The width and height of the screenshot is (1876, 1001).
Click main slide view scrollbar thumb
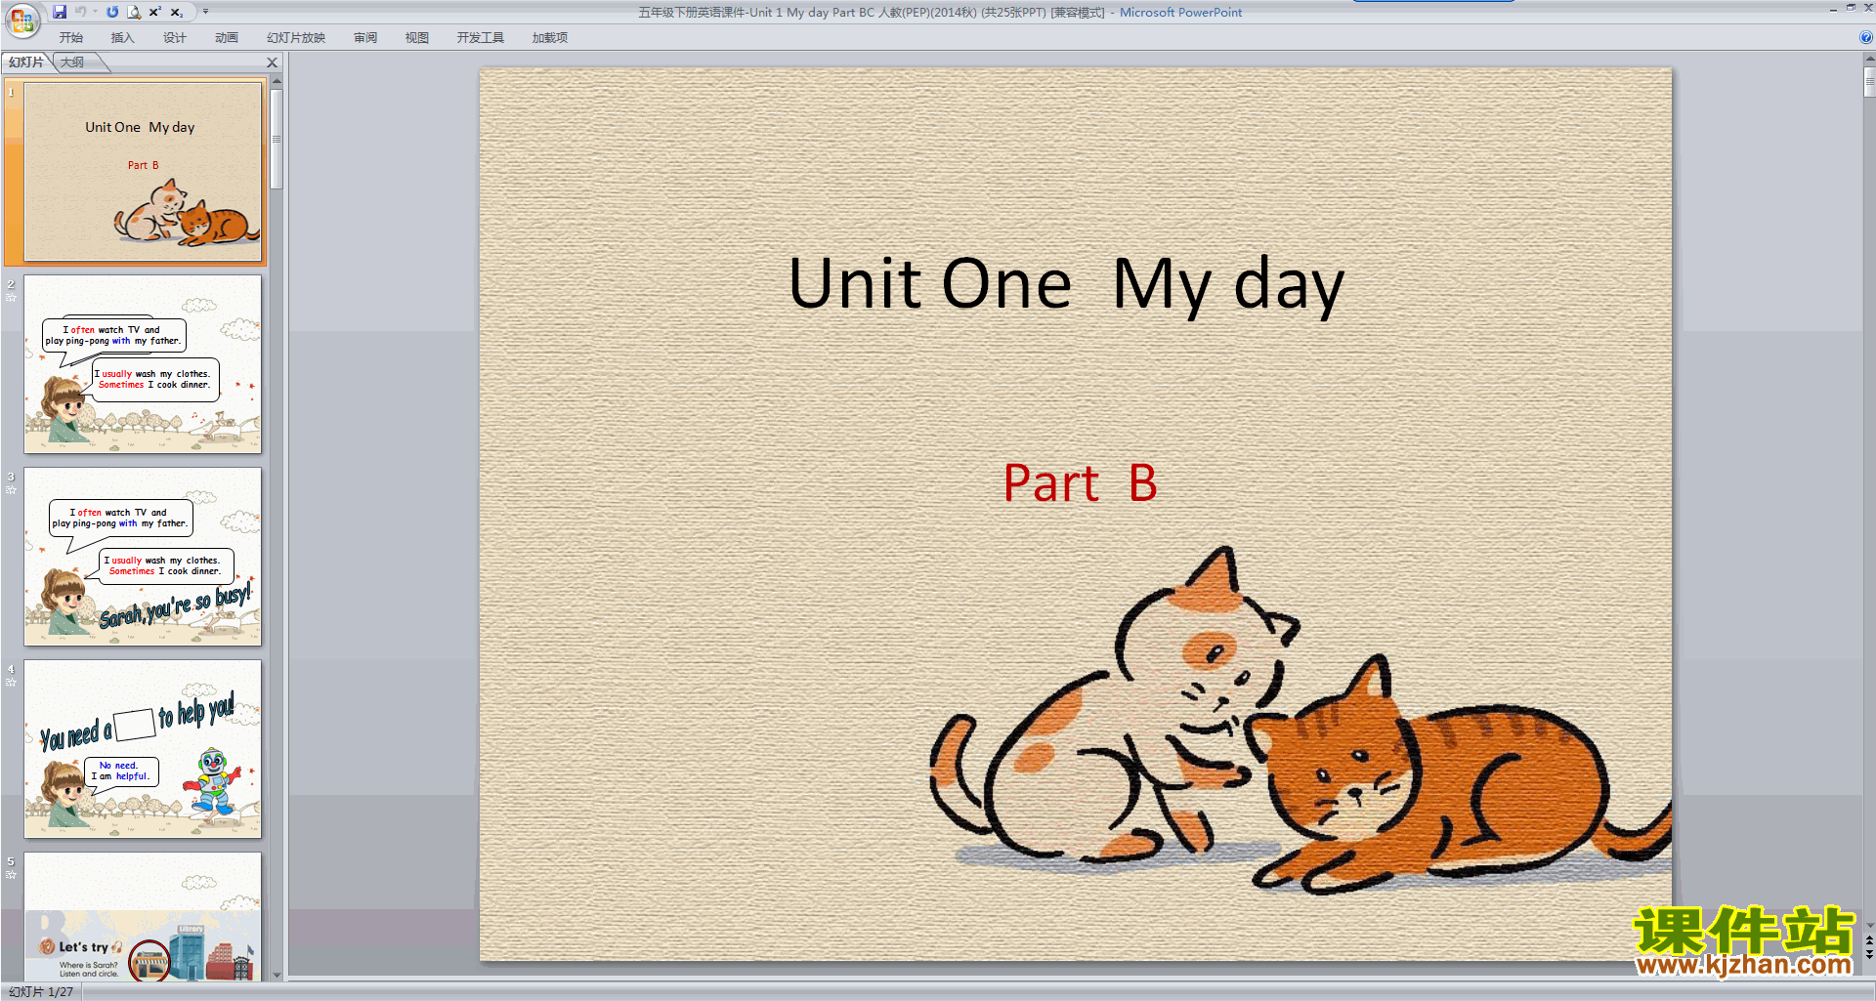[x=1869, y=82]
